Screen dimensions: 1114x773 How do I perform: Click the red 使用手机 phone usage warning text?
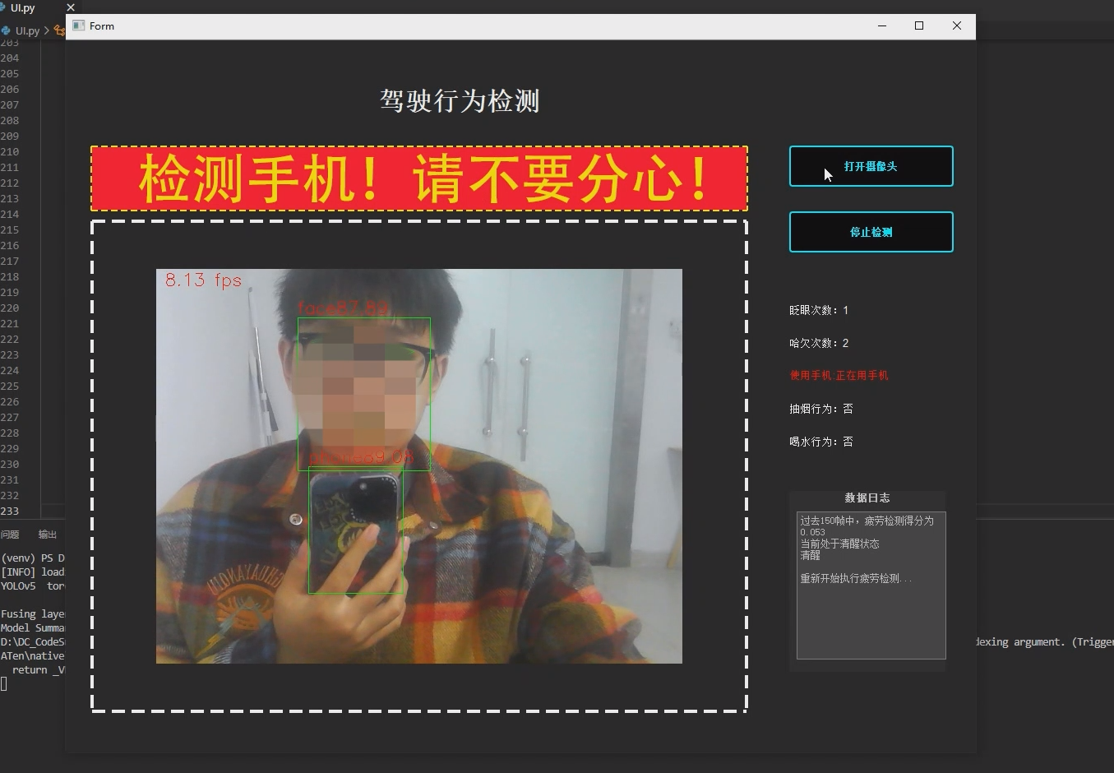click(838, 375)
